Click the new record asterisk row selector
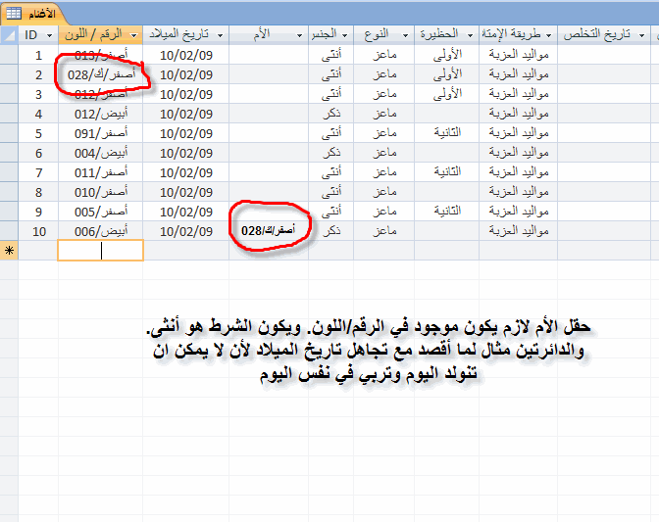 (x=10, y=251)
